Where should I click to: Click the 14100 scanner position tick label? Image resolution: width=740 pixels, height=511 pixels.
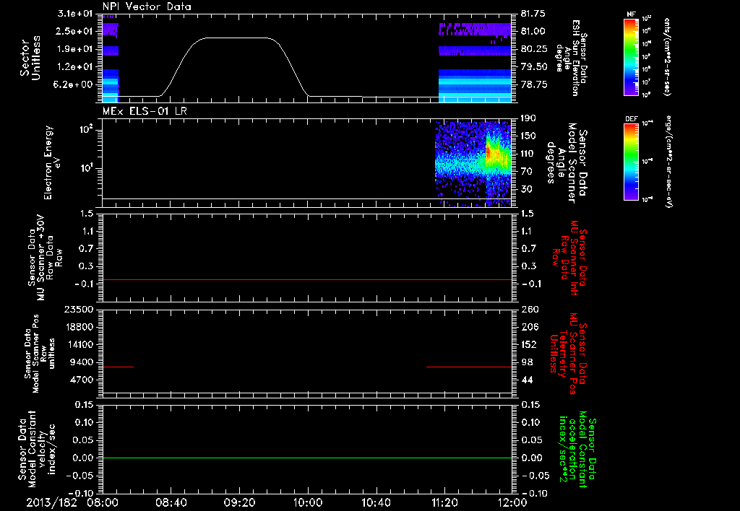tap(78, 344)
